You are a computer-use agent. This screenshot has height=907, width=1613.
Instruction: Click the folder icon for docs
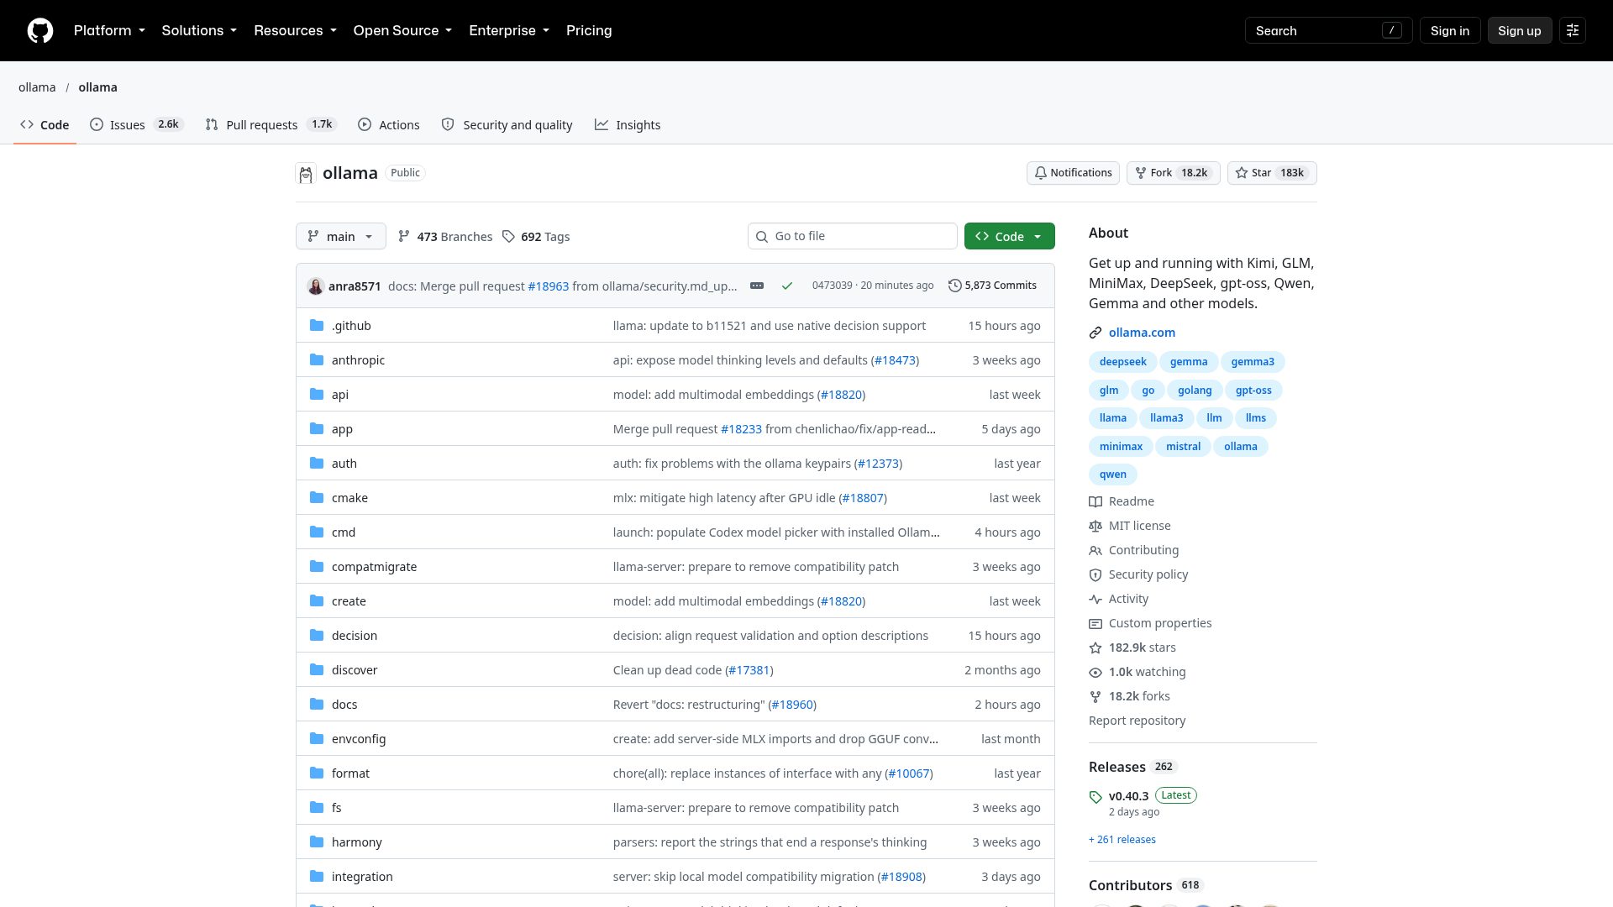pos(317,705)
